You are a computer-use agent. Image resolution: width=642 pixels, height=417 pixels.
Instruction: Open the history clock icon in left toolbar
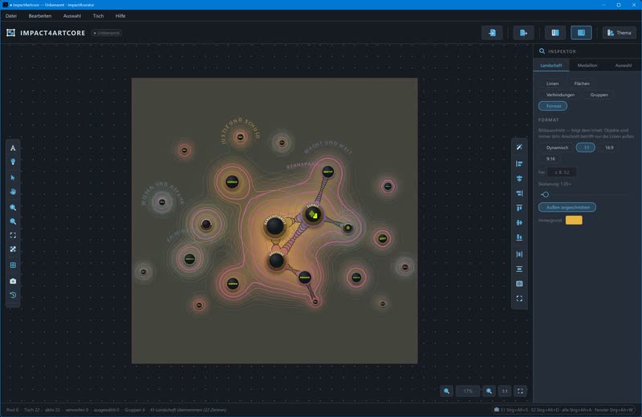pos(13,295)
